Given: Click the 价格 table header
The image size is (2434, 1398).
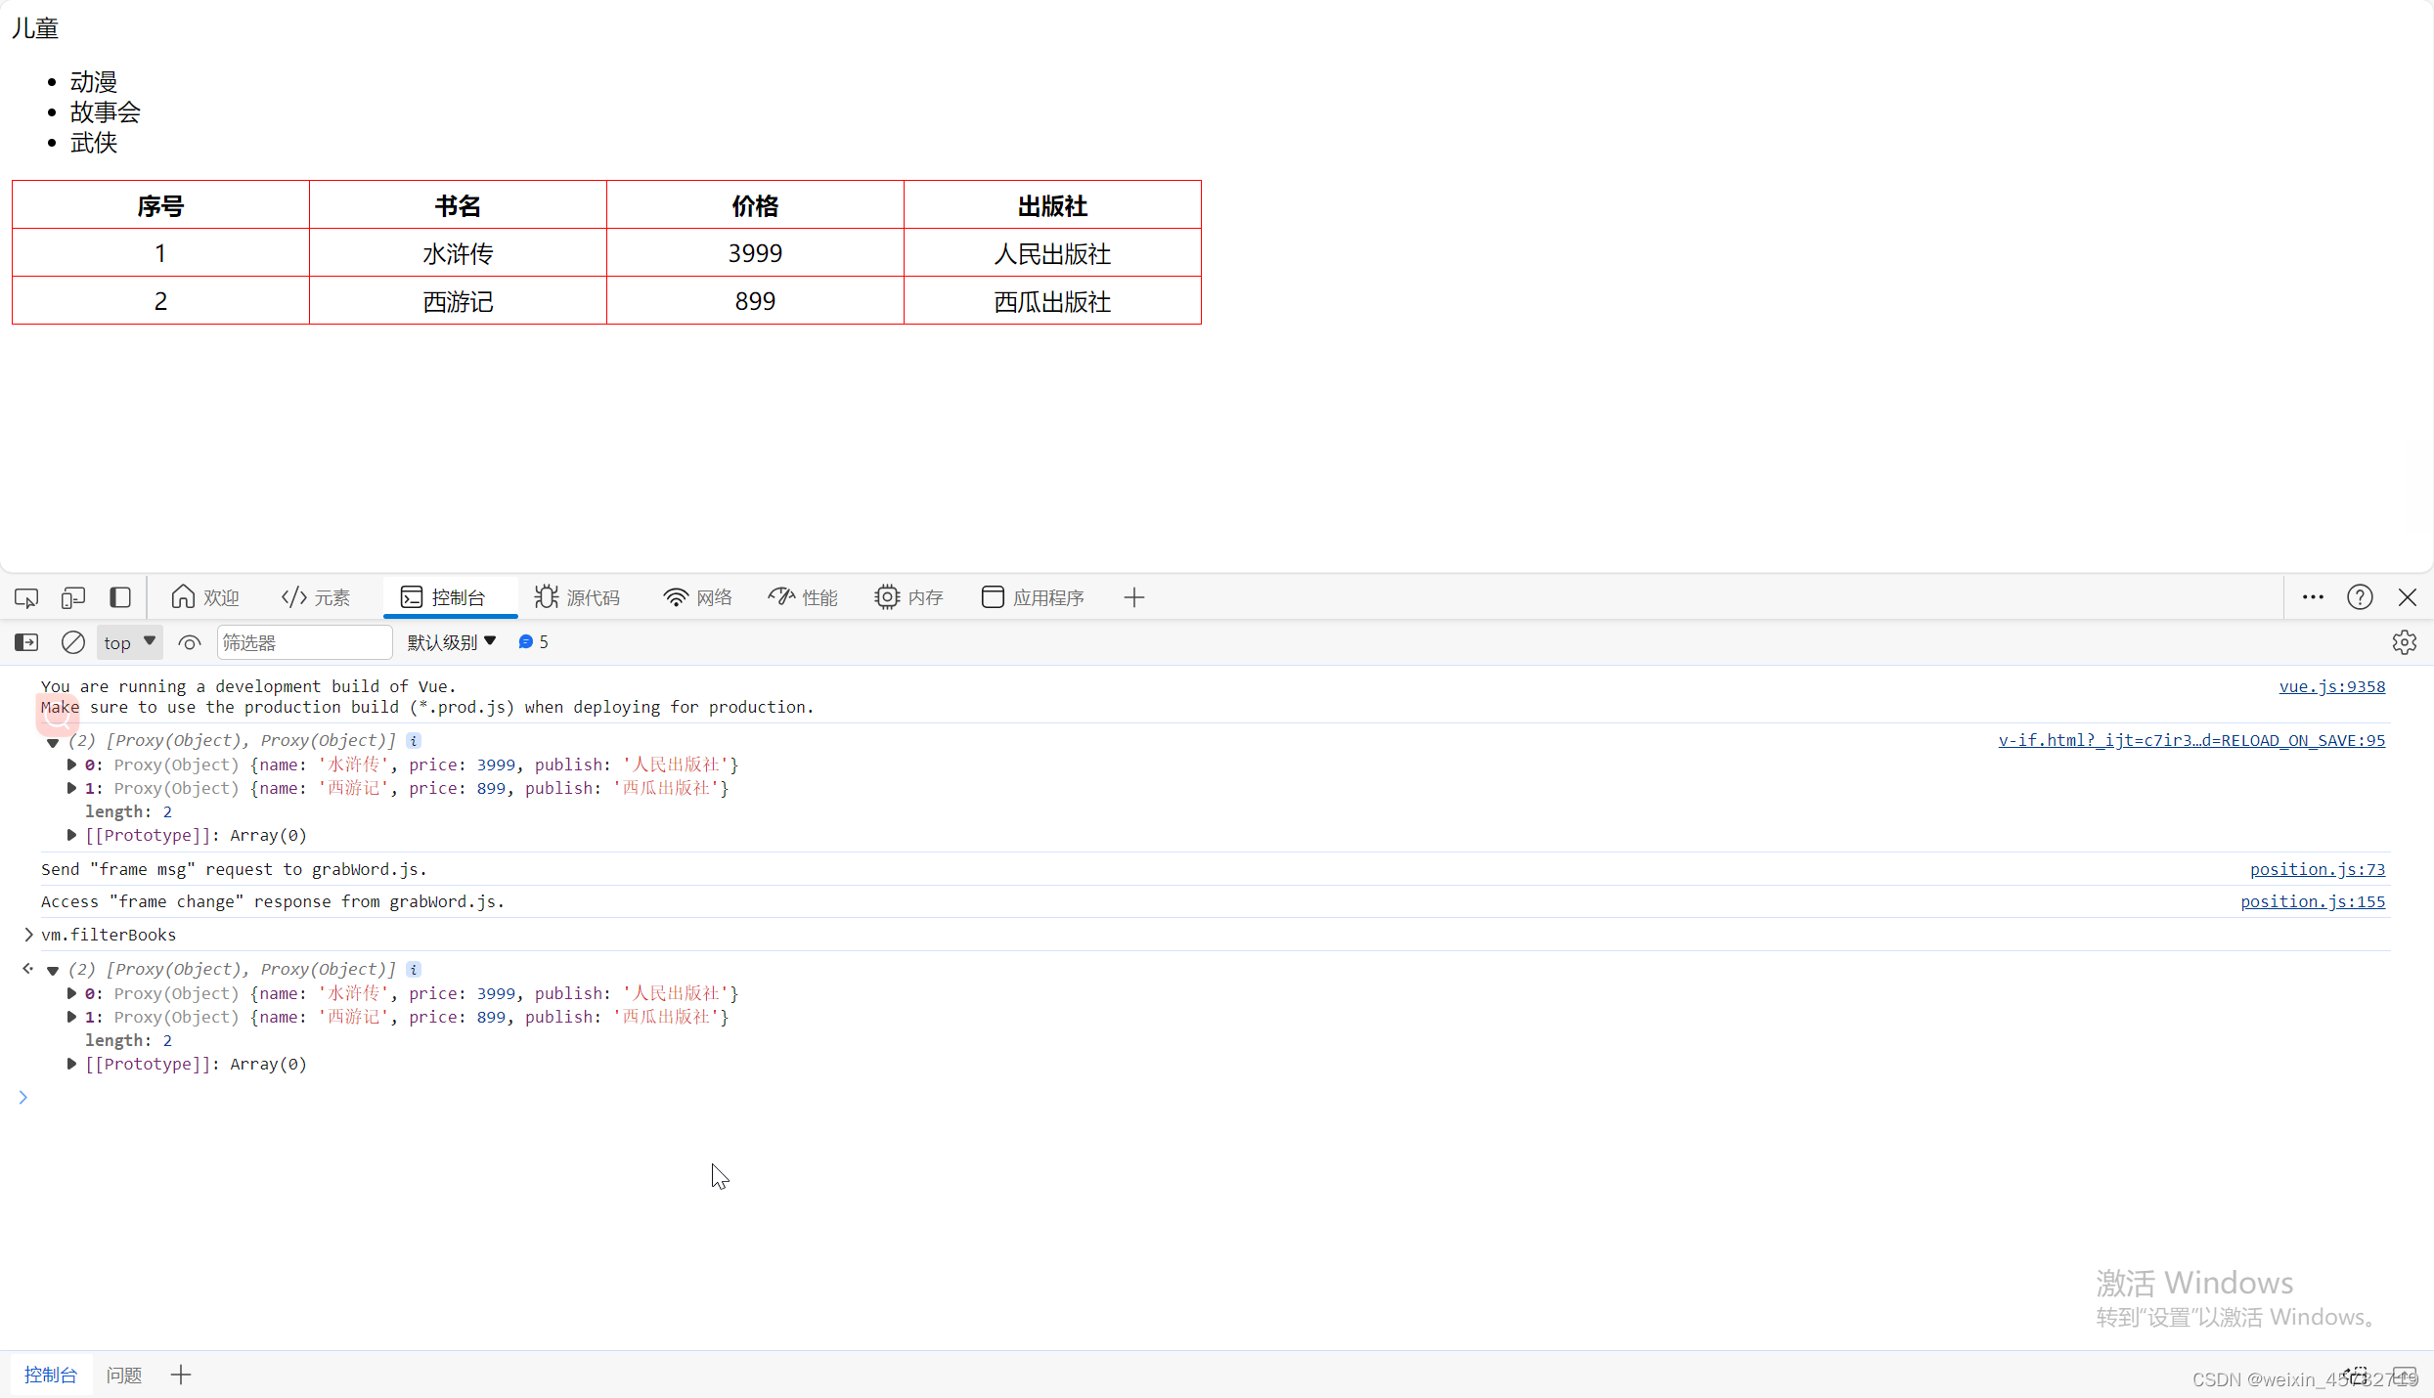Looking at the screenshot, I should click(x=755, y=205).
